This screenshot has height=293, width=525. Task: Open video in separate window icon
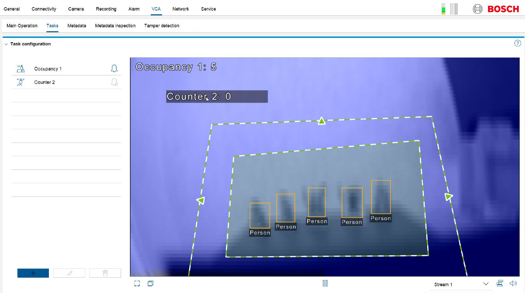(x=150, y=283)
